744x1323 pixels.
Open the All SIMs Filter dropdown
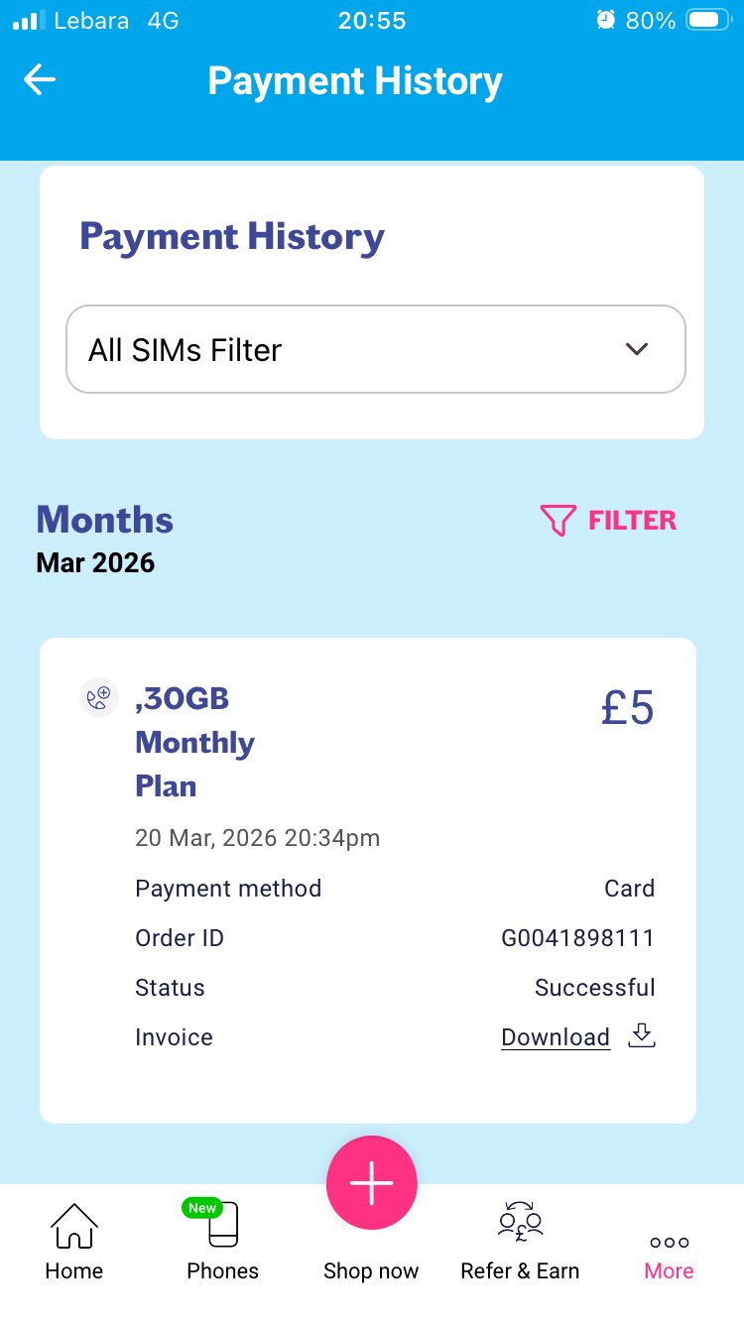point(375,349)
